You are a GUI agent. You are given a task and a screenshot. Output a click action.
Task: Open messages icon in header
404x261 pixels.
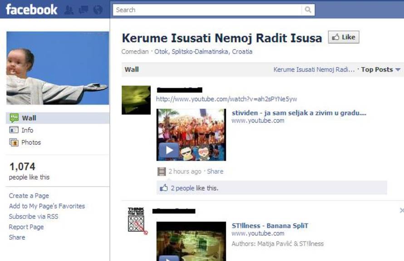[84, 10]
